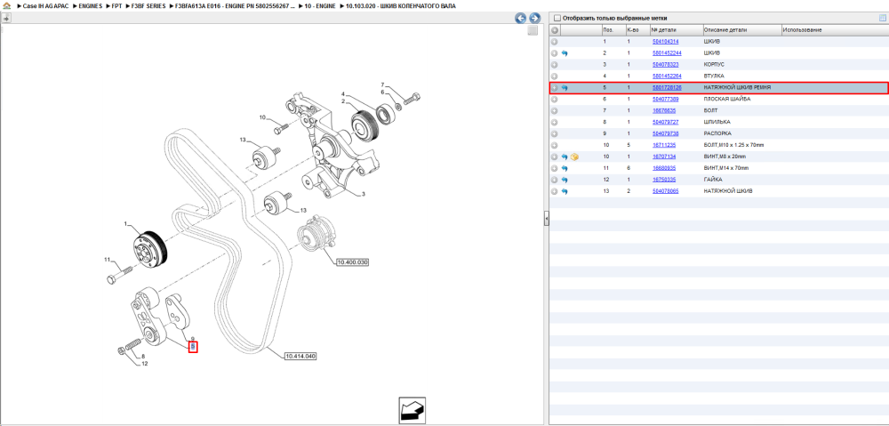Open part number link 16707134
889x426 pixels.
(664, 157)
